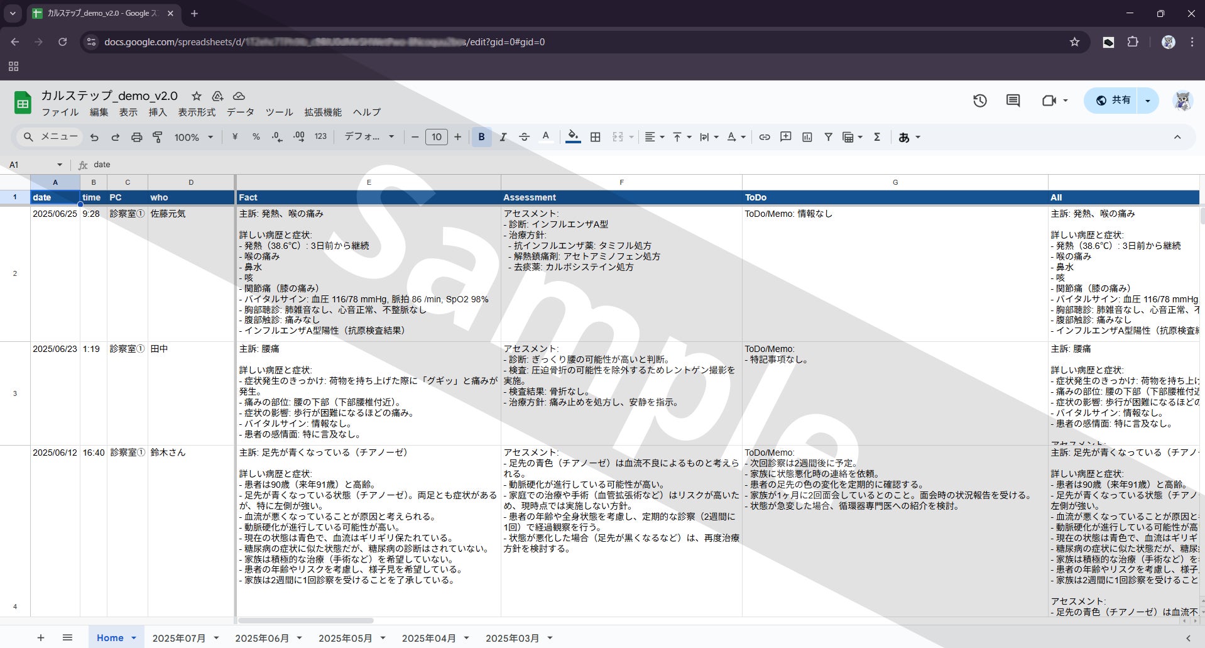
Task: Open text wrapping dropdown
Action: pos(709,137)
